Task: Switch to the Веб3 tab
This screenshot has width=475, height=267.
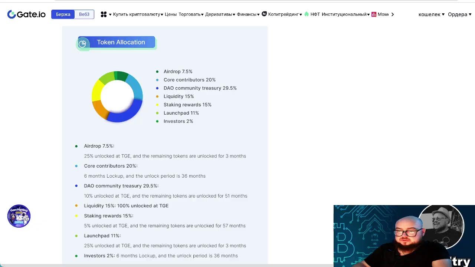Action: click(84, 14)
